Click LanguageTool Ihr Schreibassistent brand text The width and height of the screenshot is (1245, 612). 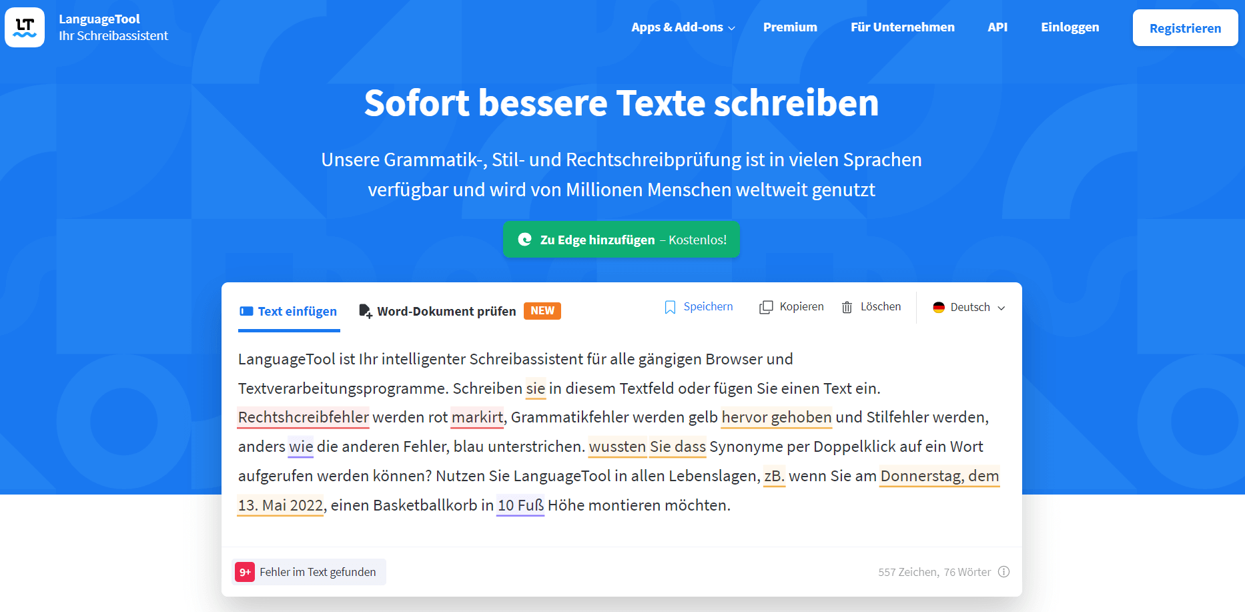click(113, 27)
